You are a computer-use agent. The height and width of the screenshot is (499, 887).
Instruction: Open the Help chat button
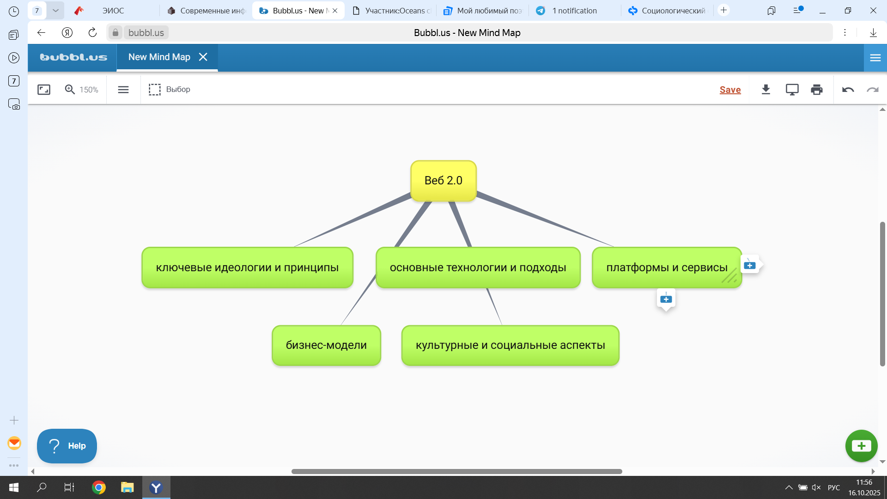point(67,446)
